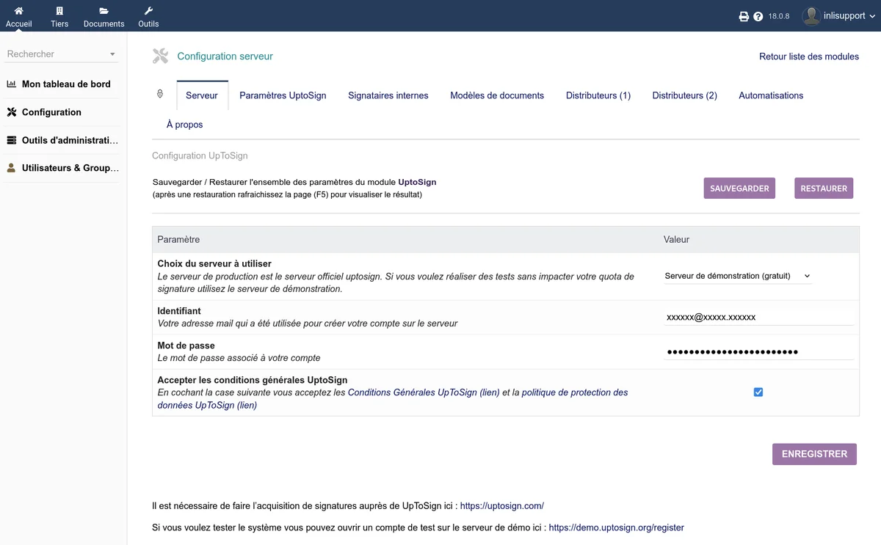The width and height of the screenshot is (881, 545).
Task: Click the ENREGISTRER button
Action: [x=814, y=454]
